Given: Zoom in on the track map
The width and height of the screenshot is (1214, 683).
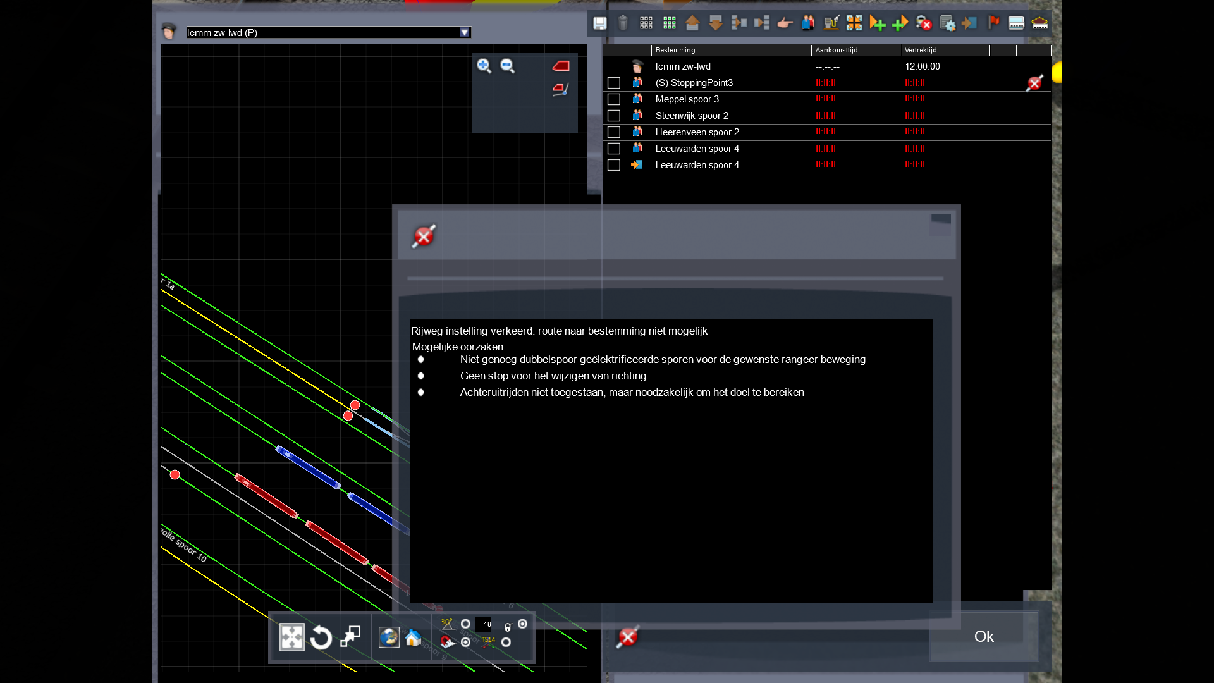Looking at the screenshot, I should click(484, 66).
